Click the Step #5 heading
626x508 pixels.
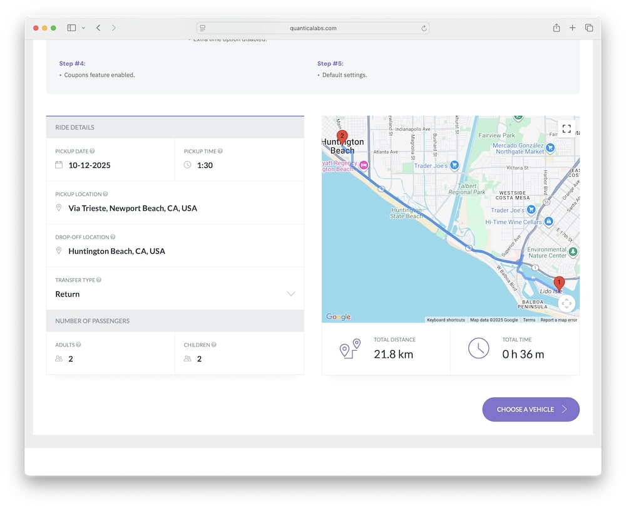click(x=330, y=63)
